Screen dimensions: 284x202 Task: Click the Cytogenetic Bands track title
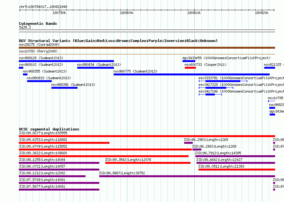tap(38, 24)
